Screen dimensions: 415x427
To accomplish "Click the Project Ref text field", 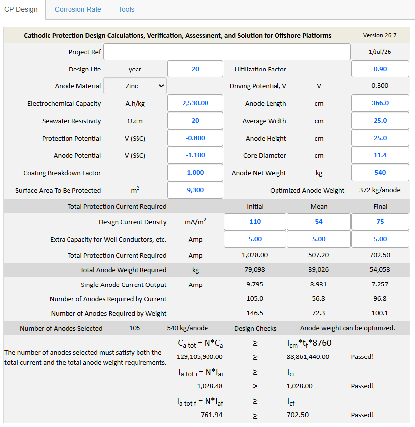I will click(x=227, y=52).
